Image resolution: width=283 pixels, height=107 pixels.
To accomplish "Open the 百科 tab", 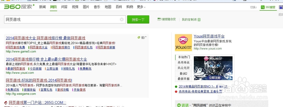I will tap(119, 7).
